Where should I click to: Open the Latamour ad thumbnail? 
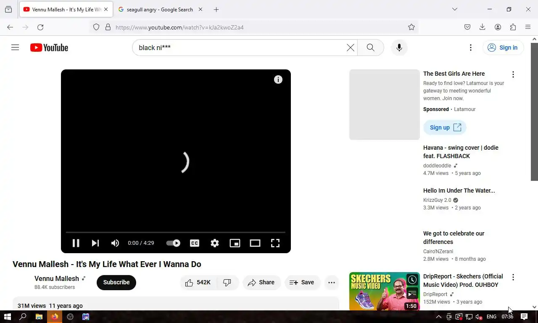(385, 105)
